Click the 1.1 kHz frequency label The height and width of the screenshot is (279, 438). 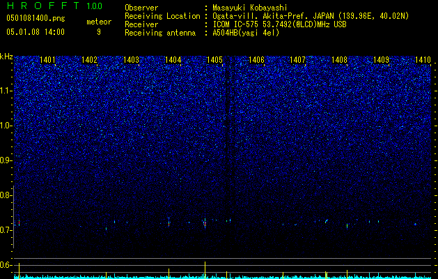click(6, 91)
